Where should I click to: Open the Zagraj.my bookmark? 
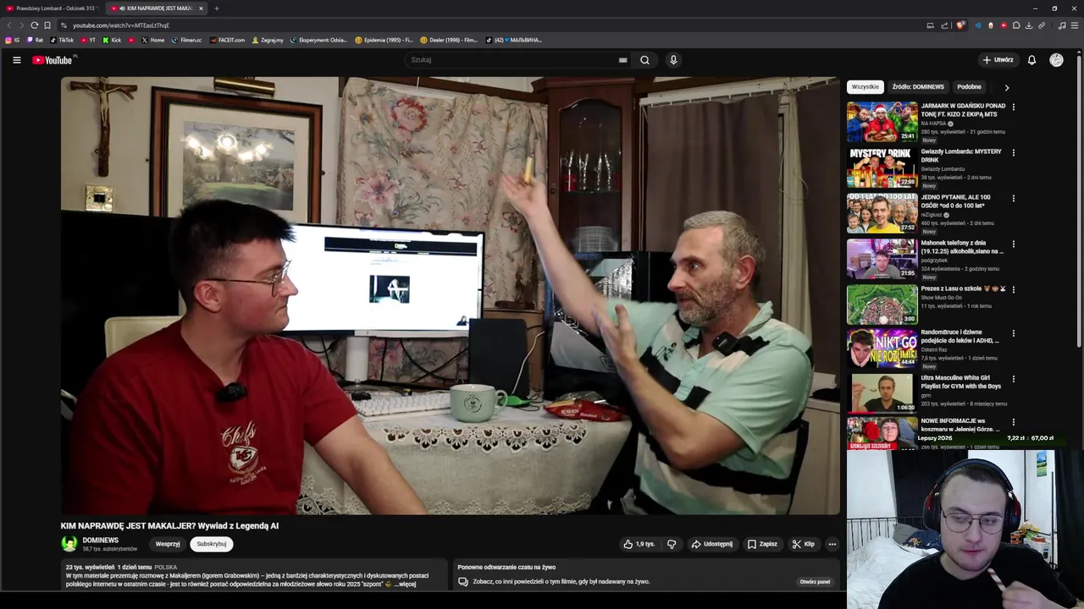[x=268, y=40]
